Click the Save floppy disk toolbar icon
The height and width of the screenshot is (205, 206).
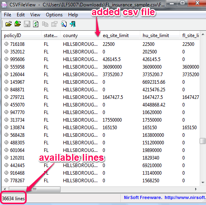pos(27,24)
